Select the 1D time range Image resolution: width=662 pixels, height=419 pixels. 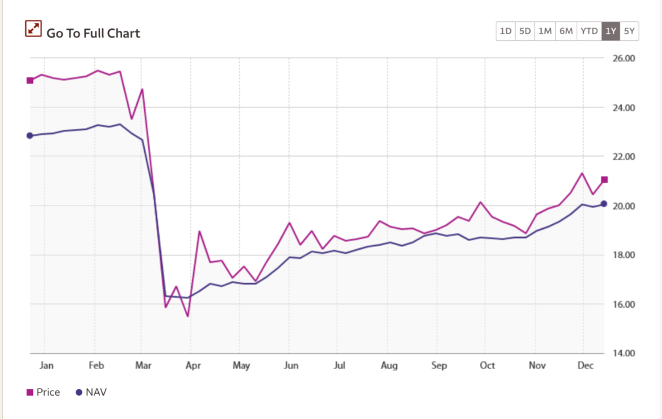click(x=506, y=31)
